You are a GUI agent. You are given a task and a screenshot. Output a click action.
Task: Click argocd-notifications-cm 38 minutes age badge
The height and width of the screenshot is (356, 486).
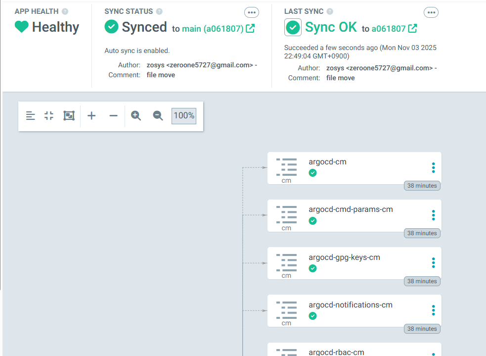point(422,329)
